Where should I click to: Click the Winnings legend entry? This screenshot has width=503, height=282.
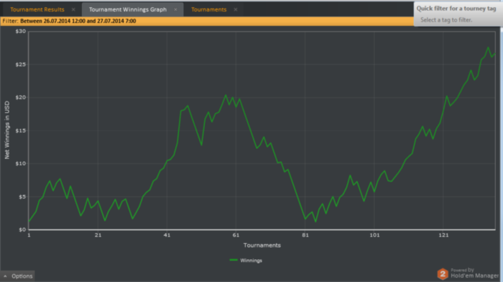pos(246,260)
